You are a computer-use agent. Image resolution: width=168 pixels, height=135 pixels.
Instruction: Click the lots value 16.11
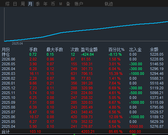coord(34,74)
